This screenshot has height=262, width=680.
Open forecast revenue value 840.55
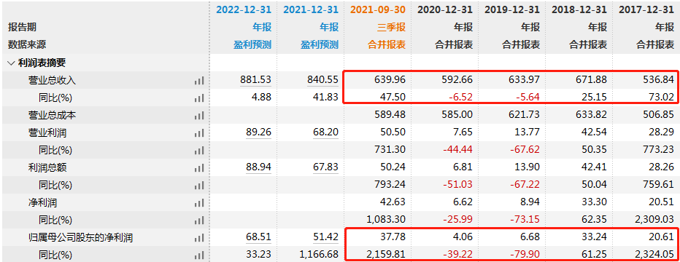point(322,80)
